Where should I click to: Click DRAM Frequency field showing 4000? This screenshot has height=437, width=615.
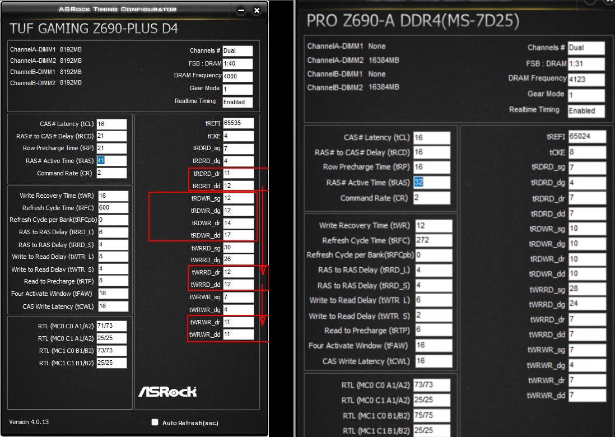click(237, 77)
